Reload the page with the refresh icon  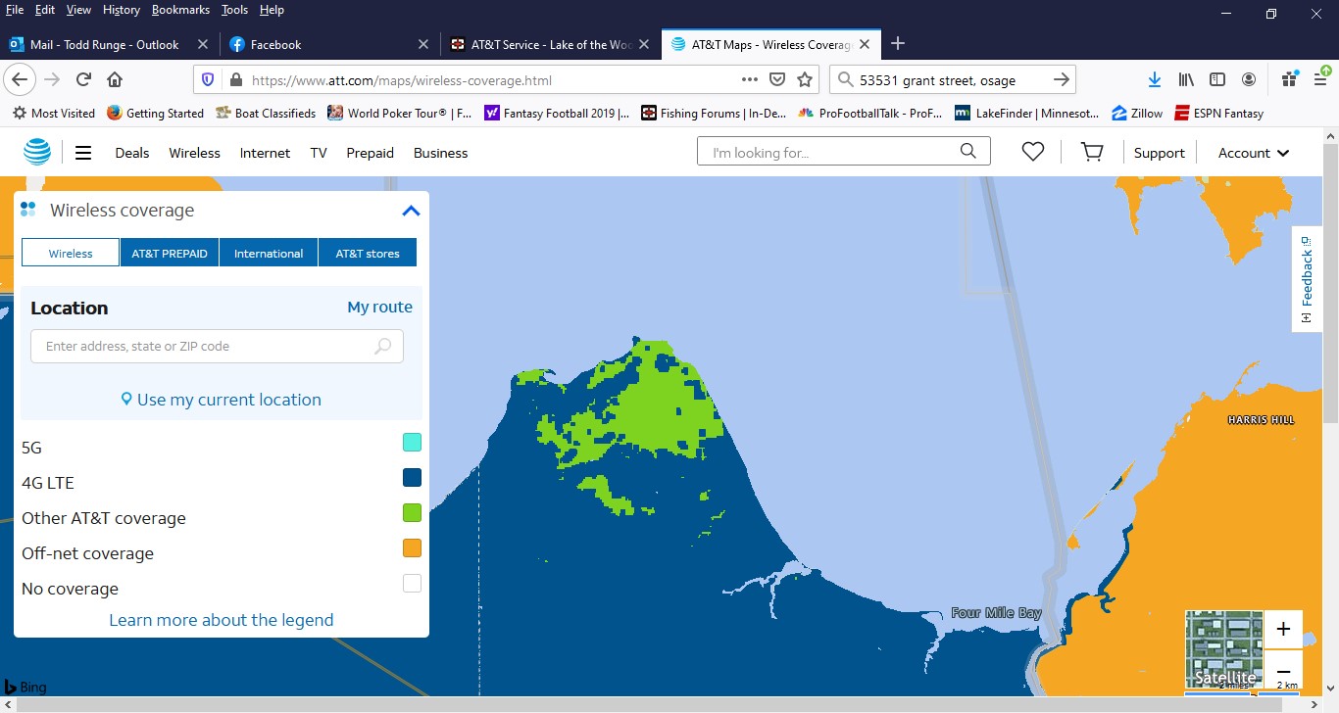(x=83, y=79)
